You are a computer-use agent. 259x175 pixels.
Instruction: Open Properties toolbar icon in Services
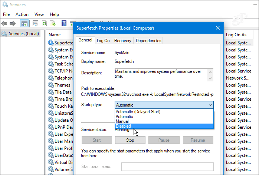pos(35,24)
